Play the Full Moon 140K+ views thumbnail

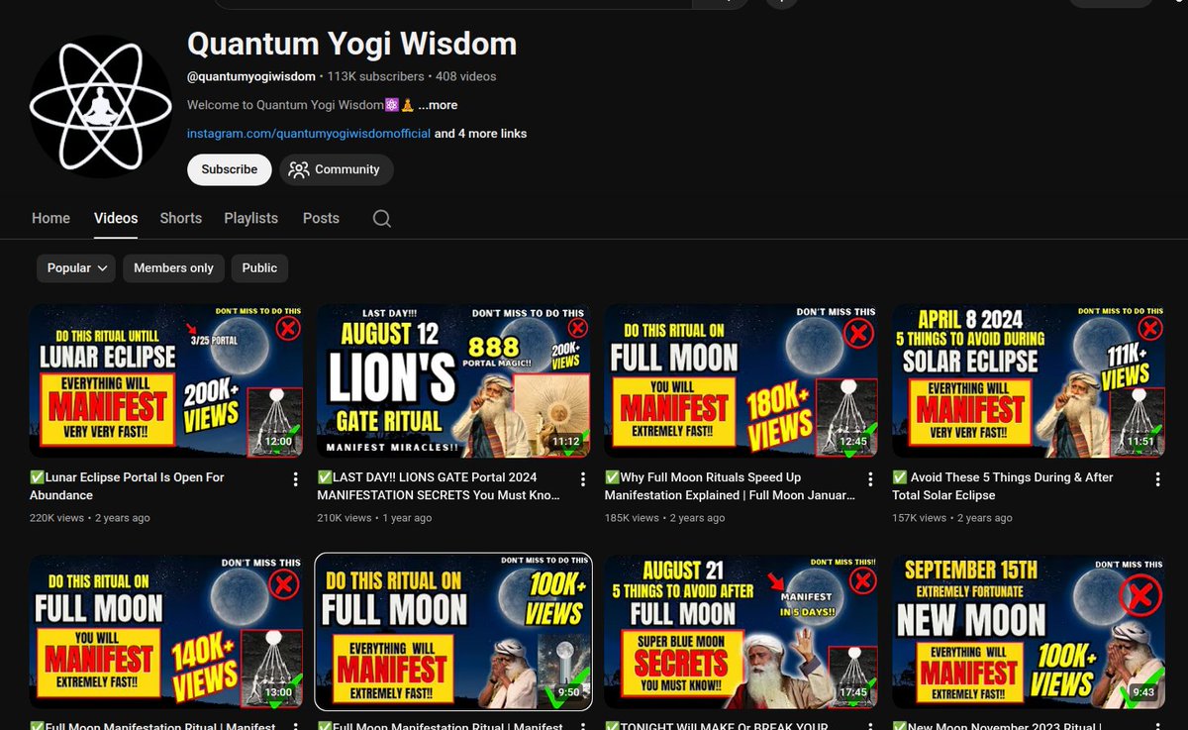coord(166,633)
